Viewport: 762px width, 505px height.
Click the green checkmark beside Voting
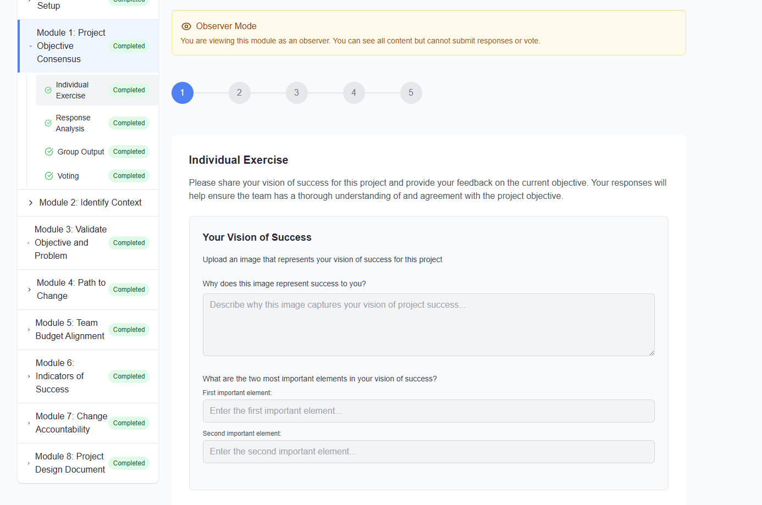(x=48, y=175)
